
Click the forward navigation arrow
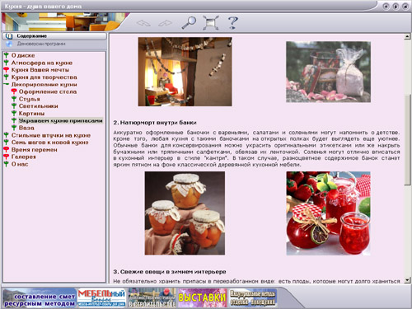coord(165,23)
